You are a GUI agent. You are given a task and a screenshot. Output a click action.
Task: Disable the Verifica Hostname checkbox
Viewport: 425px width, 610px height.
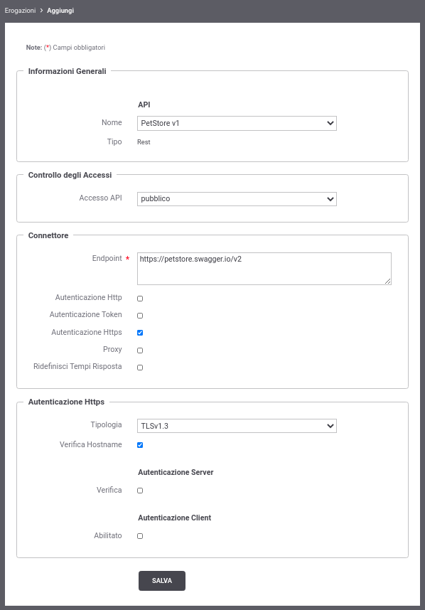tap(140, 445)
